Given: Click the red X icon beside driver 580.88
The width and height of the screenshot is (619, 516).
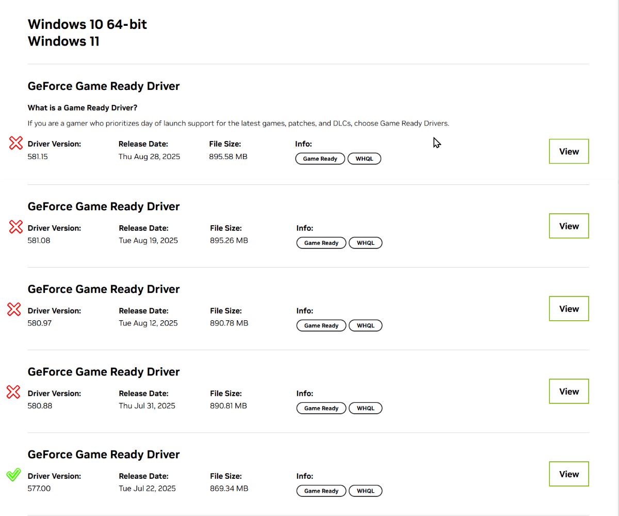Looking at the screenshot, I should [x=13, y=392].
